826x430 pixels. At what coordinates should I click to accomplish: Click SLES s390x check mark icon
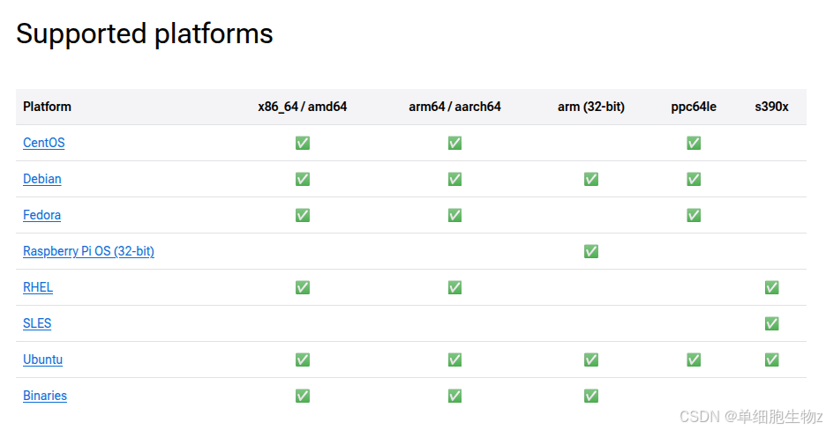[x=772, y=323]
